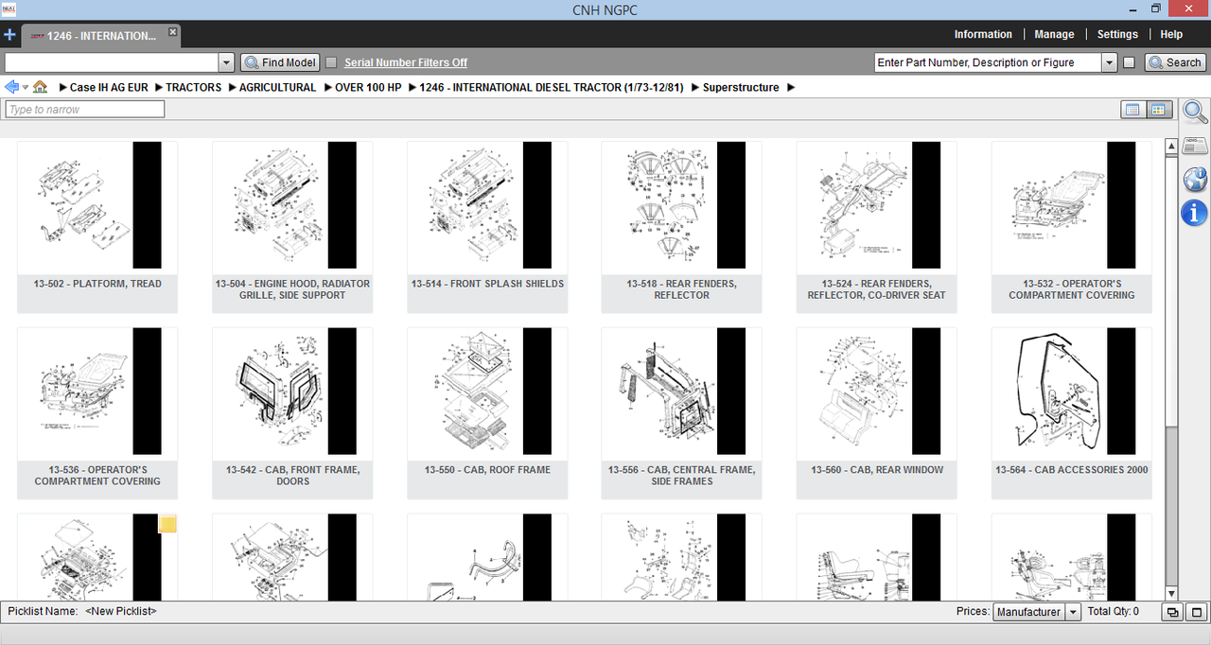Image resolution: width=1211 pixels, height=645 pixels.
Task: Open 13-524 - REAR FENDERS, CO-DRIVER SEAT thumbnail
Action: tap(877, 227)
